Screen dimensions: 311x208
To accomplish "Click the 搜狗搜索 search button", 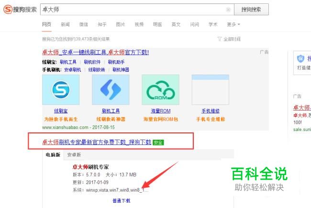I will pyautogui.click(x=251, y=9).
